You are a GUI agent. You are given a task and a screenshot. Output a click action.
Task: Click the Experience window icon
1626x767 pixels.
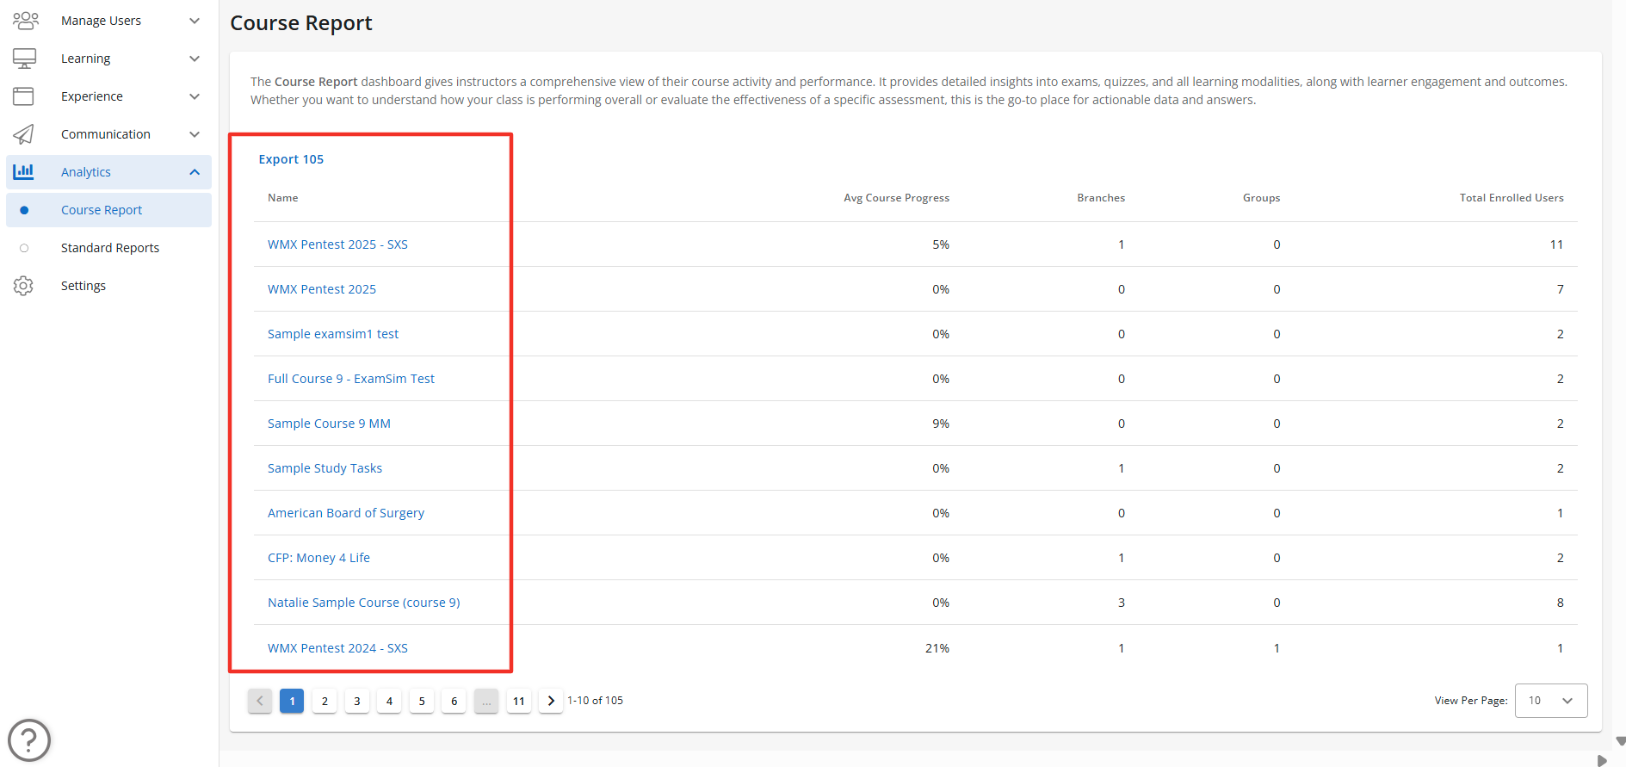tap(24, 96)
